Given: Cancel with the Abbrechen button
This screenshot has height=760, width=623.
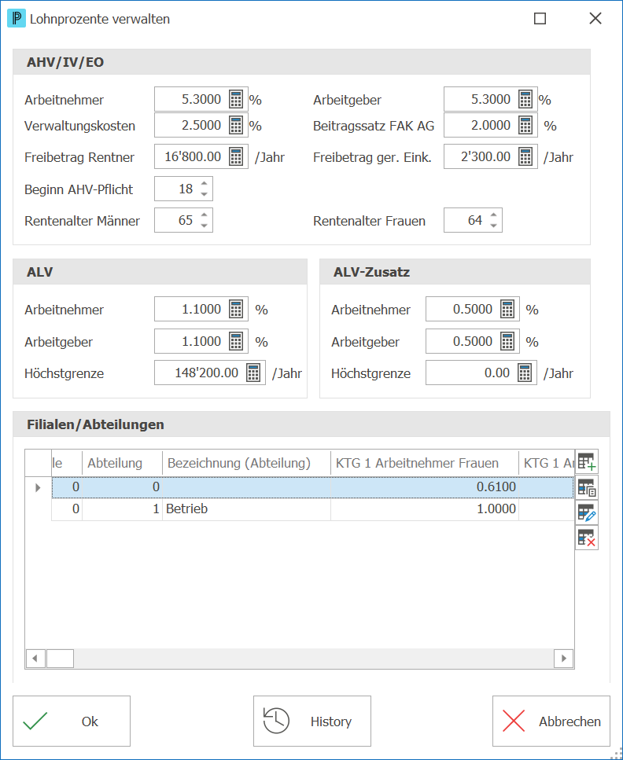Looking at the screenshot, I should [x=551, y=721].
